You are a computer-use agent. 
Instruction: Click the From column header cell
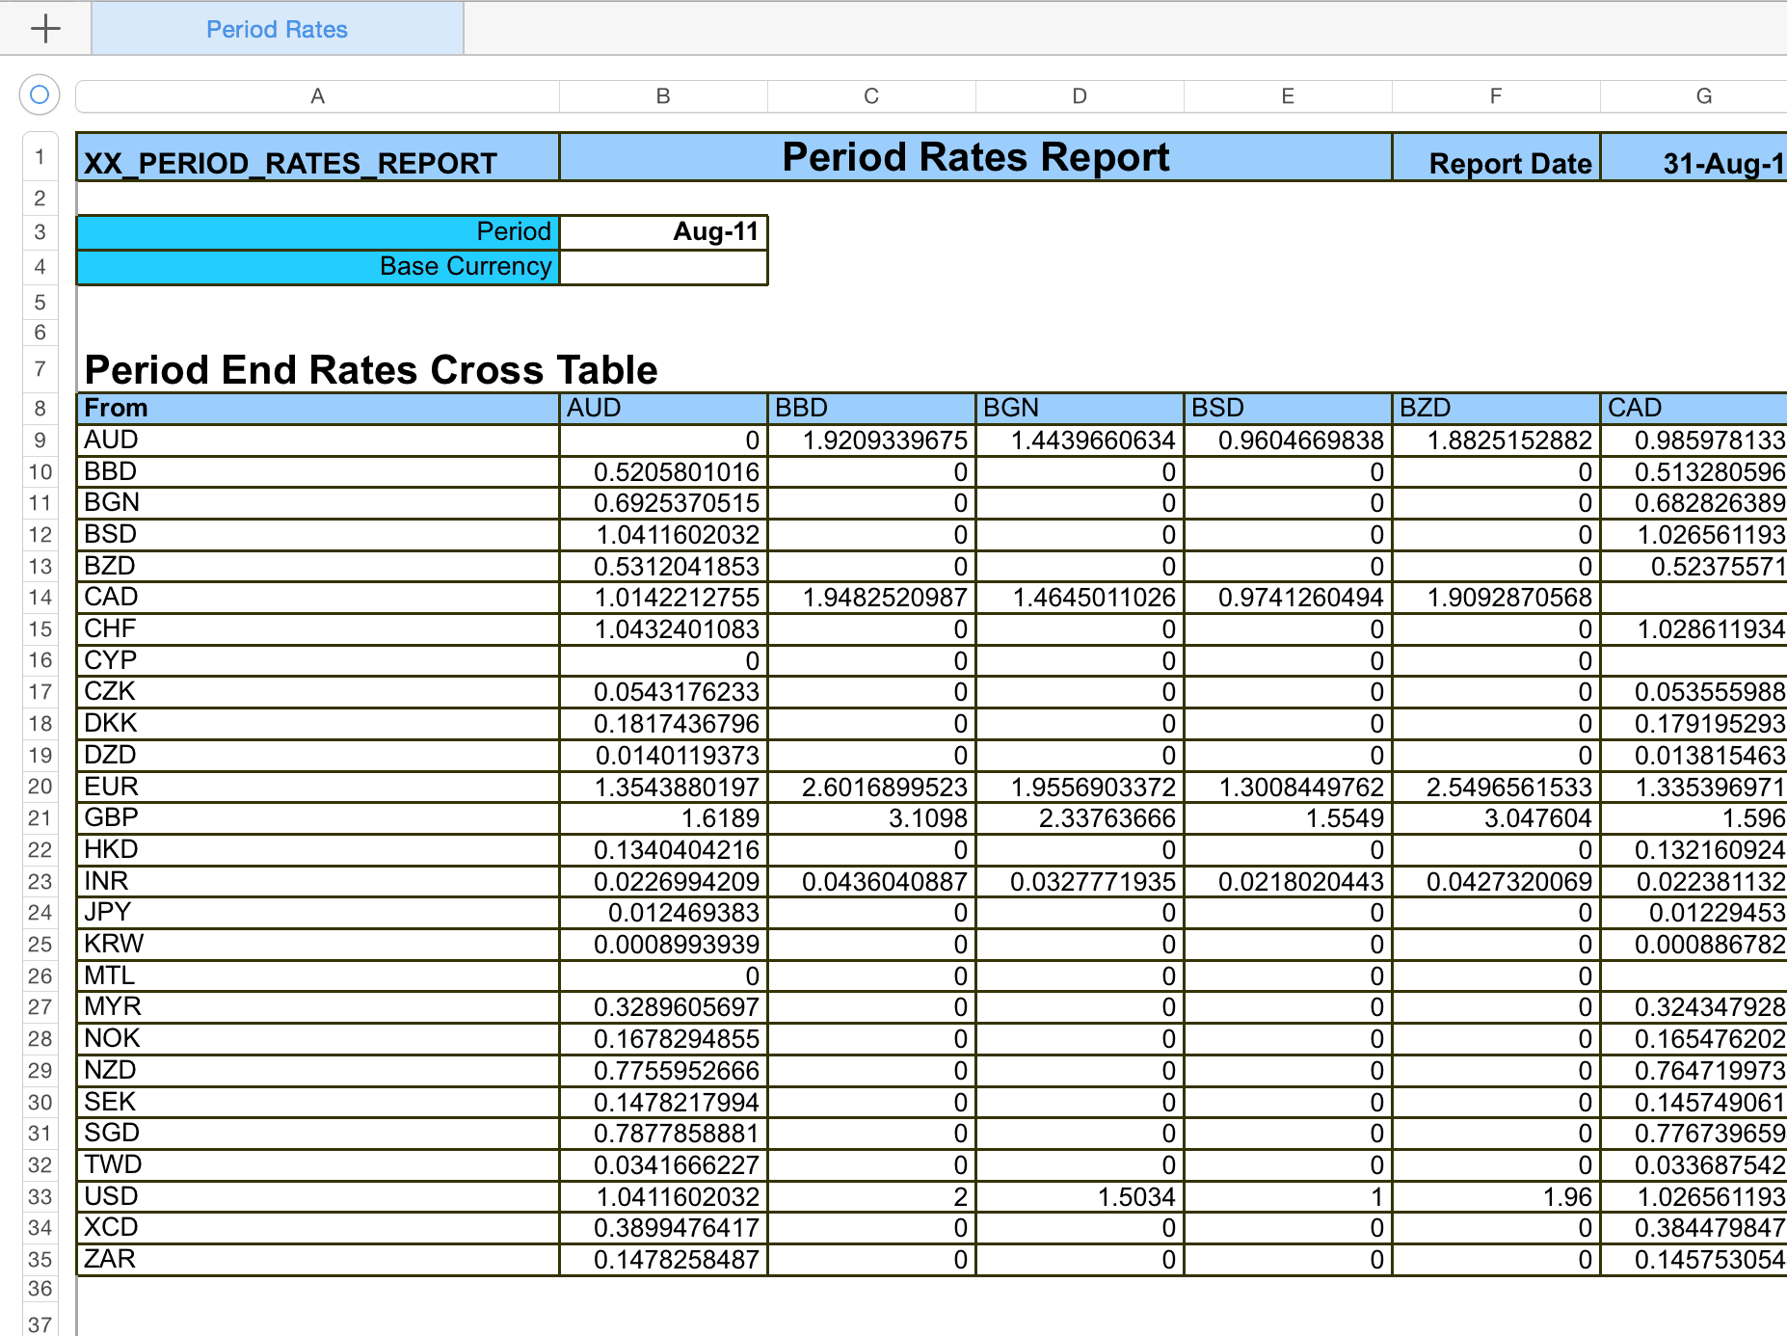(318, 408)
